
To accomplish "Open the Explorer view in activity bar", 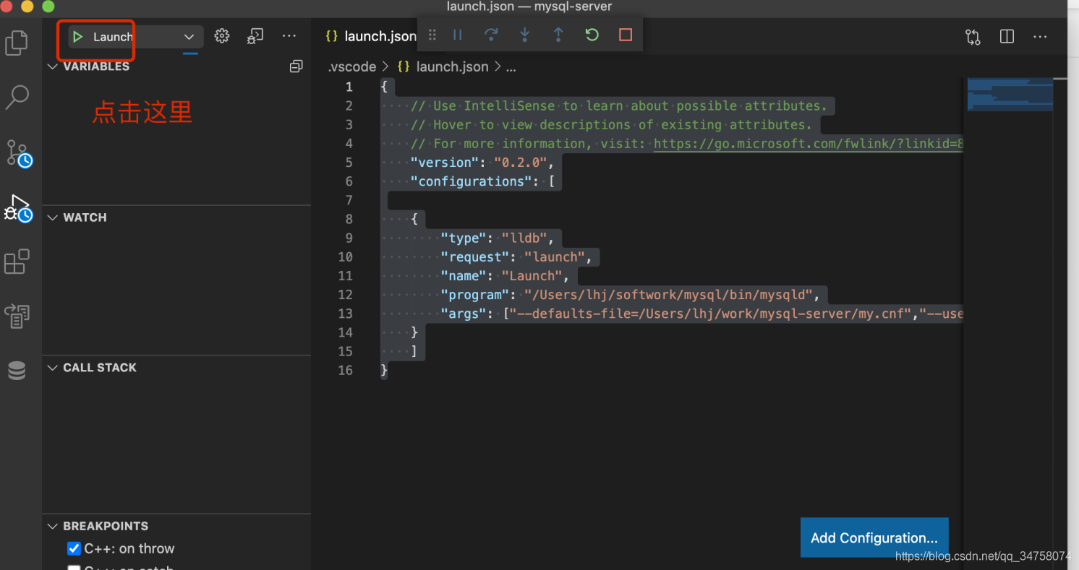I will pos(17,43).
